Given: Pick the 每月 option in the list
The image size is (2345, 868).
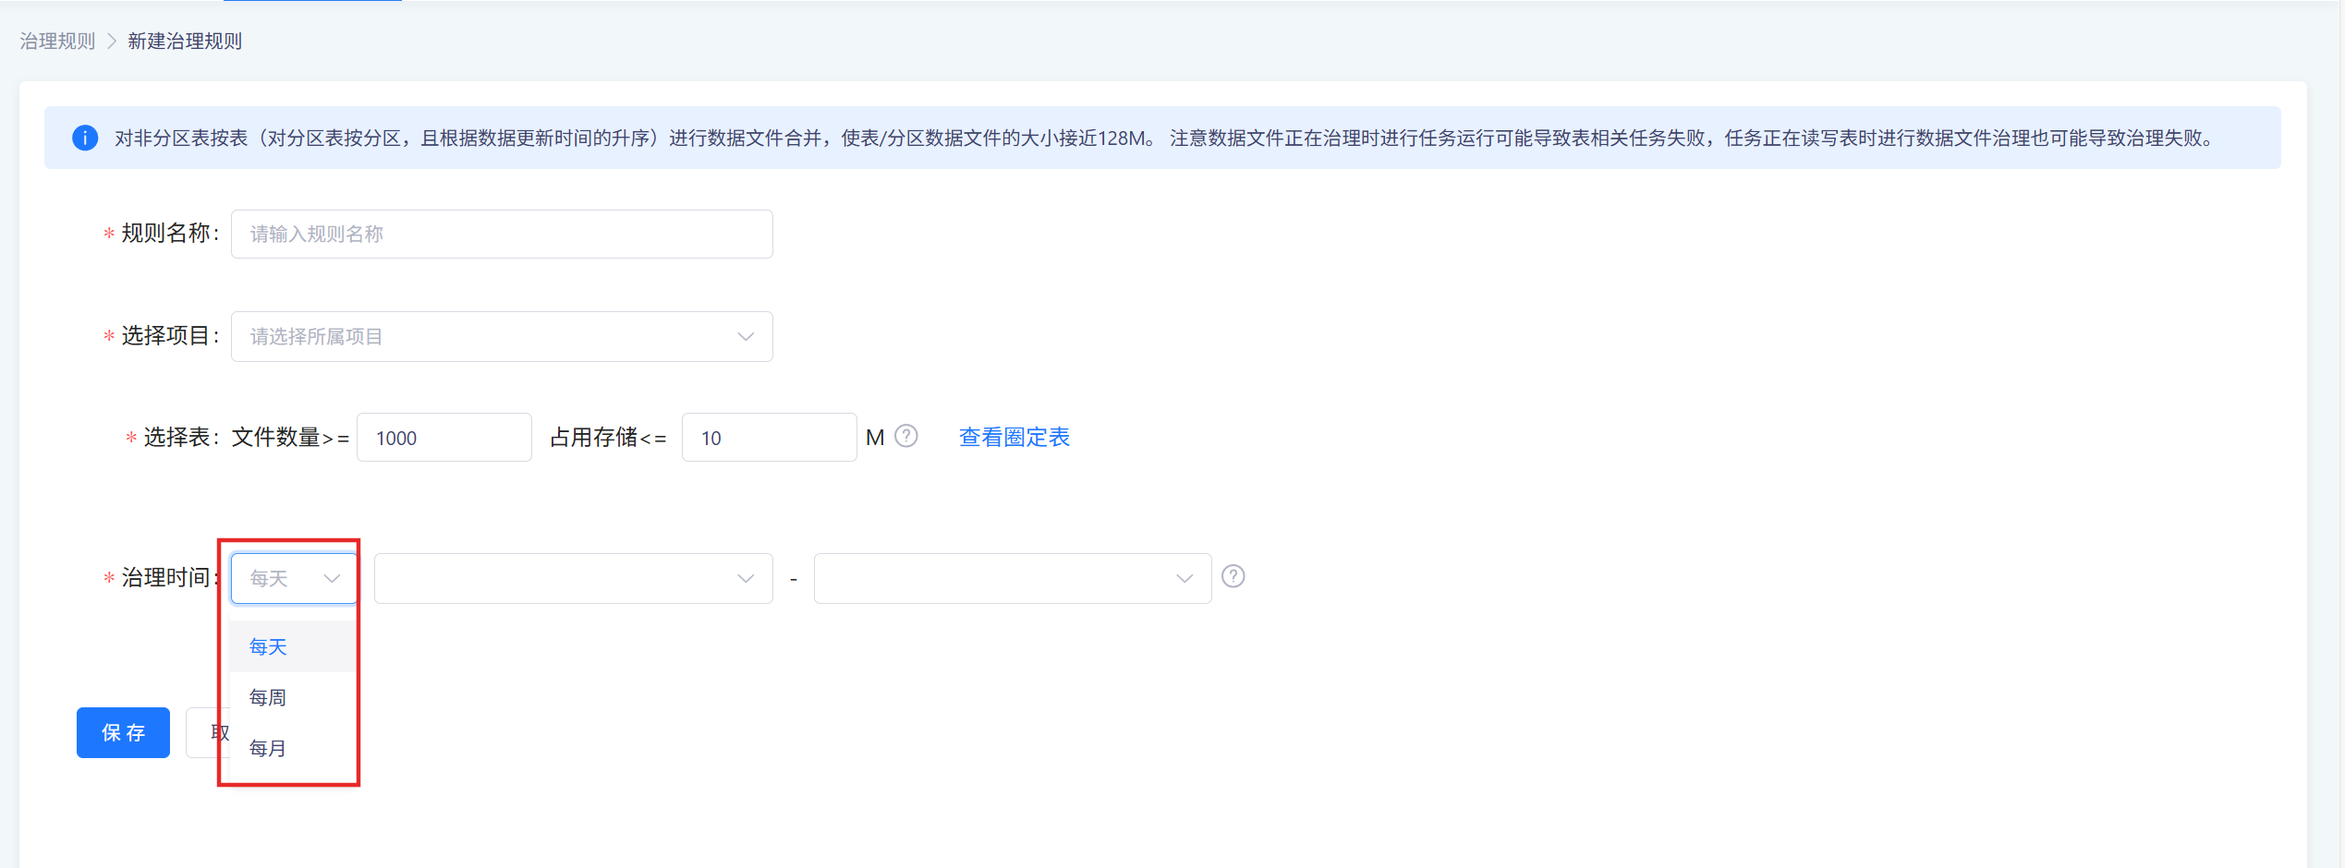Looking at the screenshot, I should point(291,748).
